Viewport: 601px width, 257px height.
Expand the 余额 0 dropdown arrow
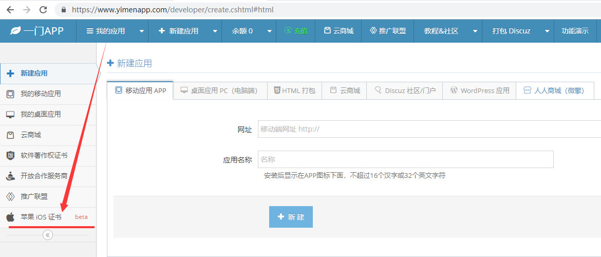pos(270,31)
